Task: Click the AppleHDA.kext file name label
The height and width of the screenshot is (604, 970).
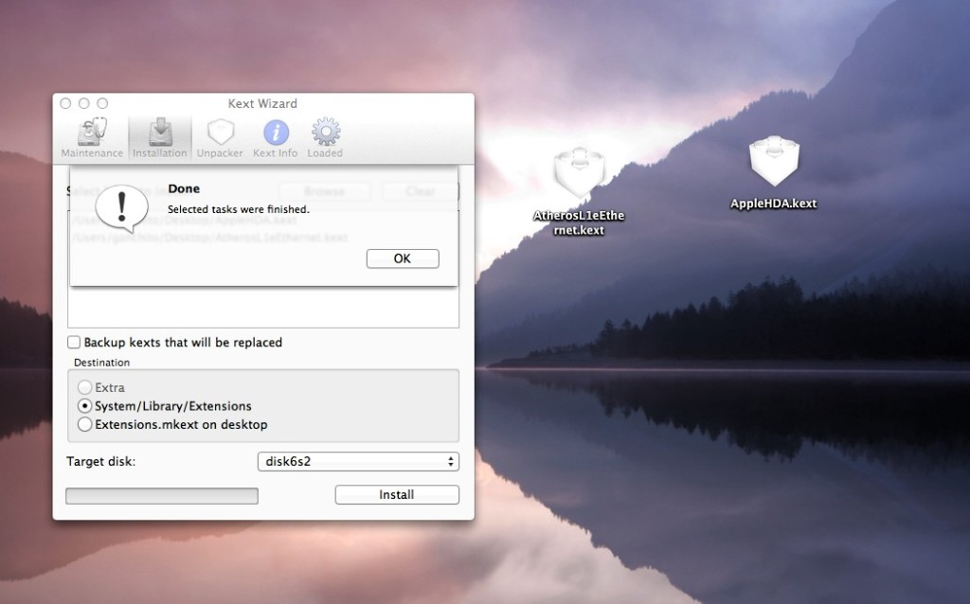Action: coord(773,204)
